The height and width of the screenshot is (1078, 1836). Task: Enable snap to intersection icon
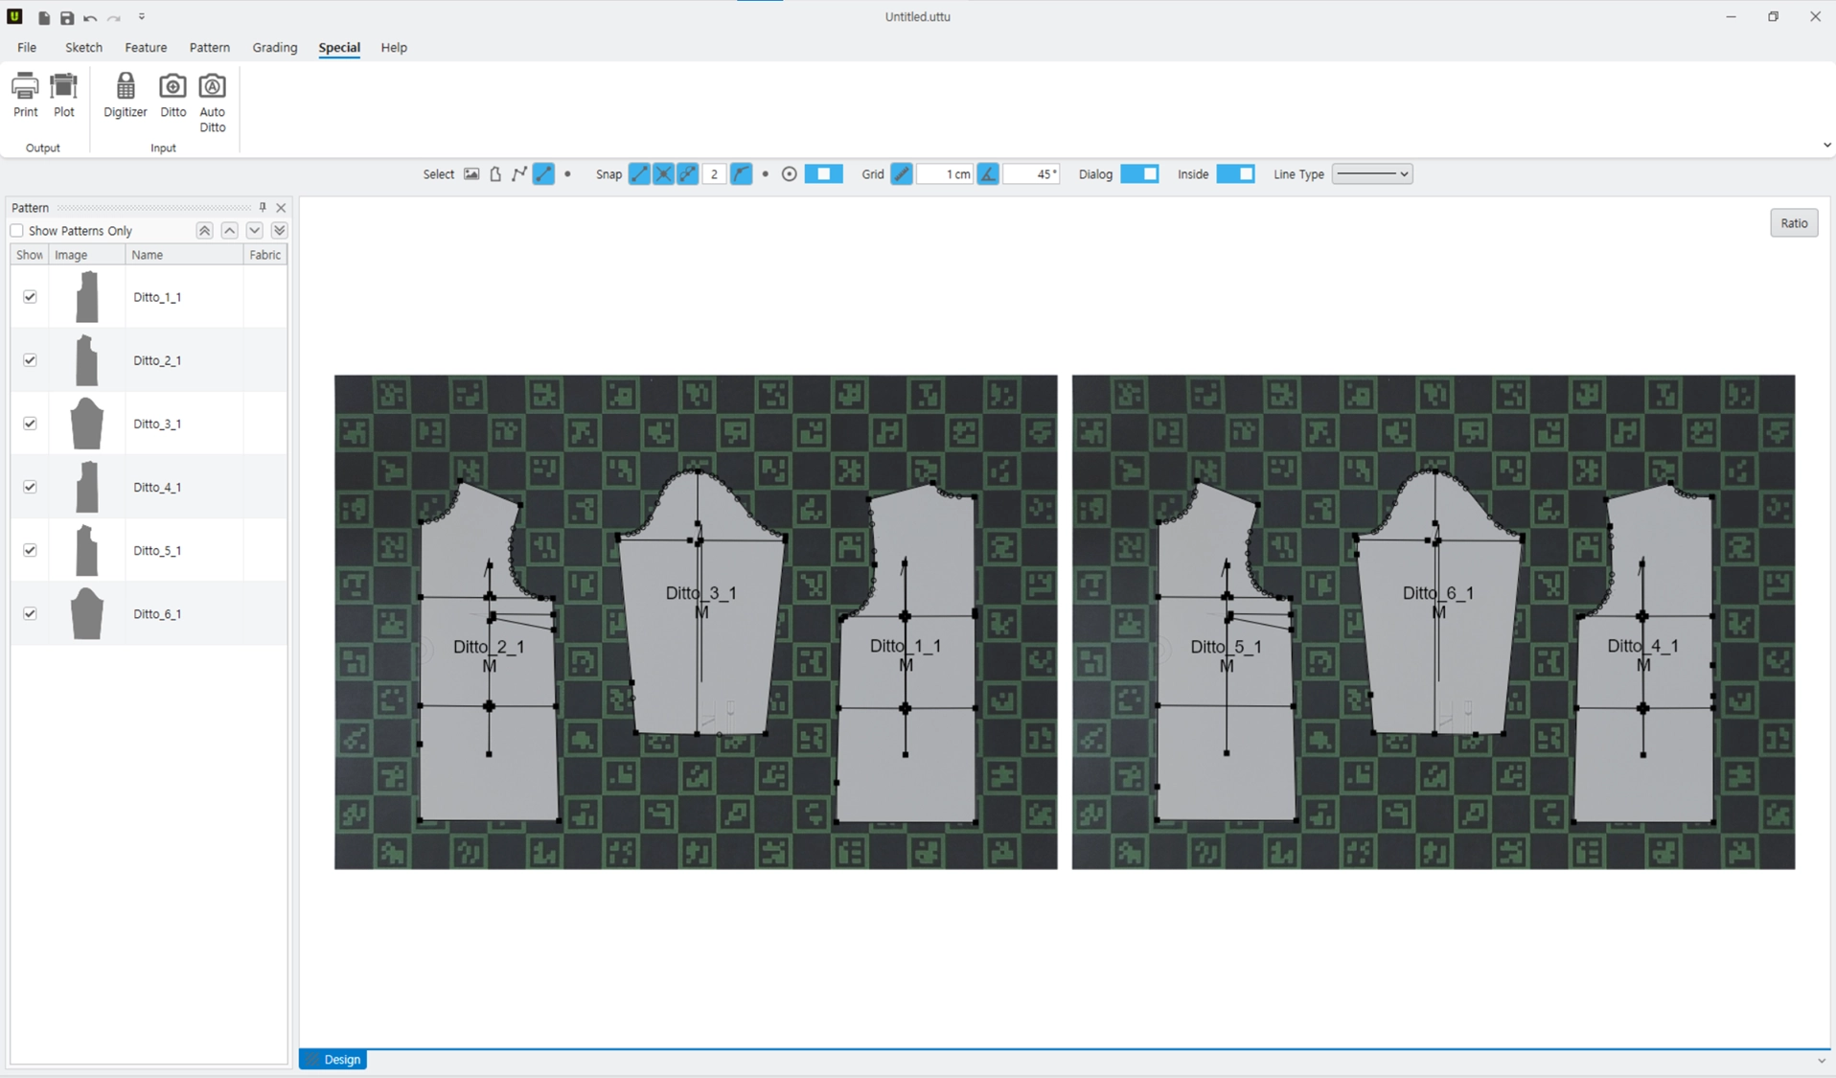(663, 174)
